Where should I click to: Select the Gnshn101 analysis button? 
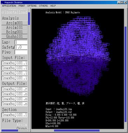tap(14, 36)
